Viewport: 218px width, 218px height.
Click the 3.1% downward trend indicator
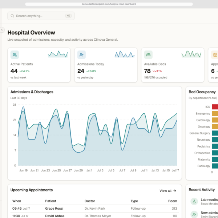point(157,71)
